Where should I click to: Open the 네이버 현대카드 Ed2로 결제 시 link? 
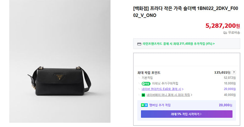tap(161, 89)
